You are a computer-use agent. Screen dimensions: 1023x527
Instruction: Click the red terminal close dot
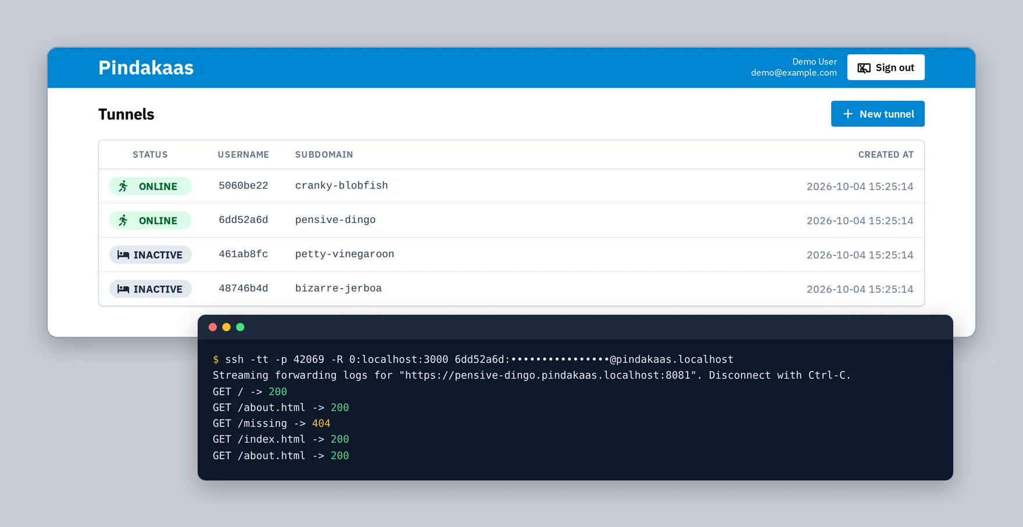tap(213, 327)
